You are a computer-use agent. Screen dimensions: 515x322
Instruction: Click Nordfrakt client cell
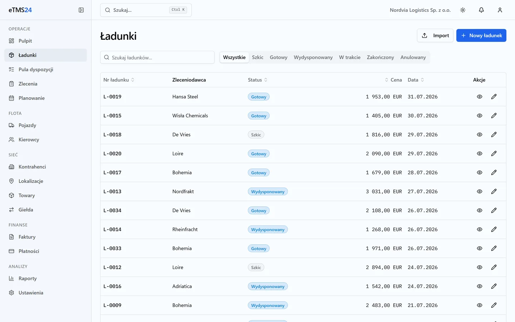pos(183,191)
